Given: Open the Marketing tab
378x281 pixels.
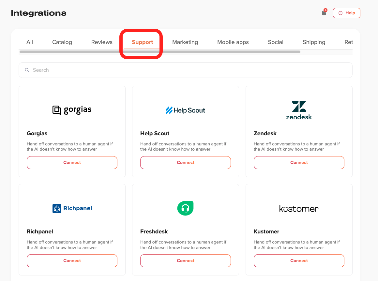Looking at the screenshot, I should [185, 42].
